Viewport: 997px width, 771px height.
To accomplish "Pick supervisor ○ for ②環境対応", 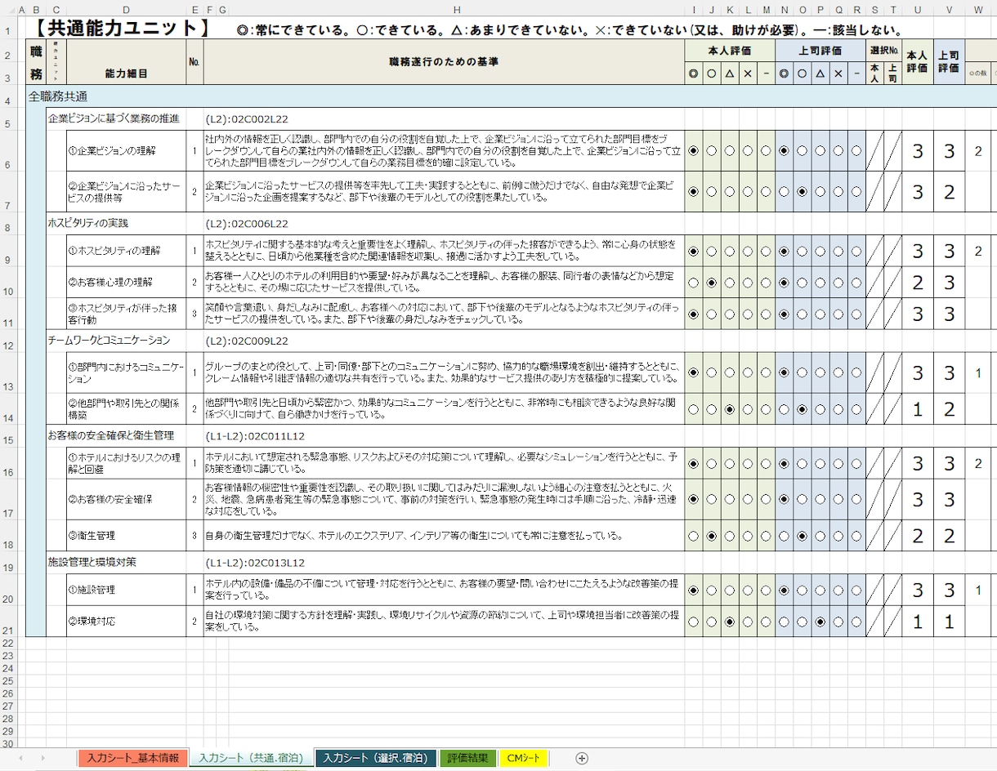I will point(802,622).
